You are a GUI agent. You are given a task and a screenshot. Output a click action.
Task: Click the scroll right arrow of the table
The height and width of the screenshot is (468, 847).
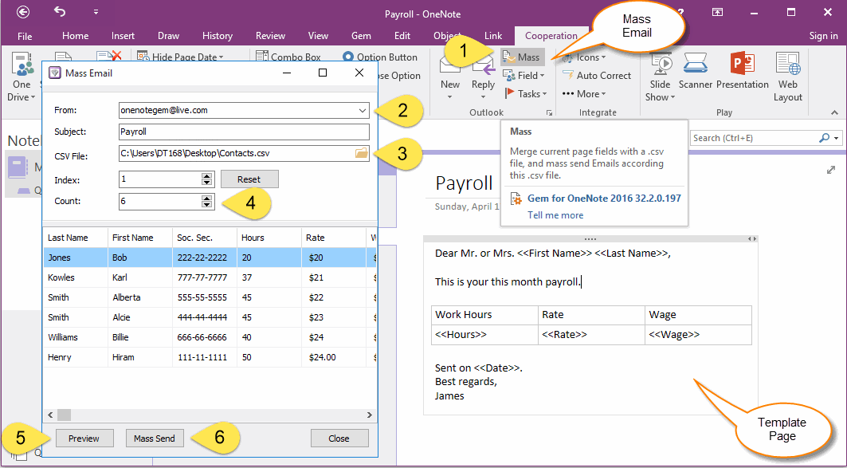click(370, 415)
